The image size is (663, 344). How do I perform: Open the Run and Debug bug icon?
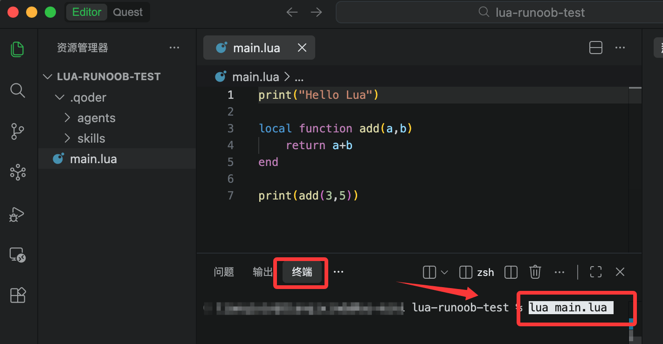[x=18, y=214]
